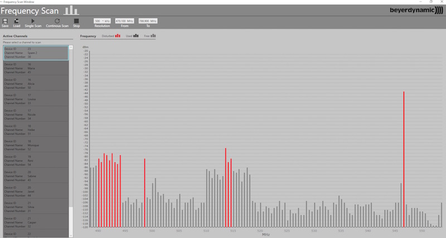Select the Monique channel entry
Image resolution: width=446 pixels, height=238 pixels.
click(35, 146)
